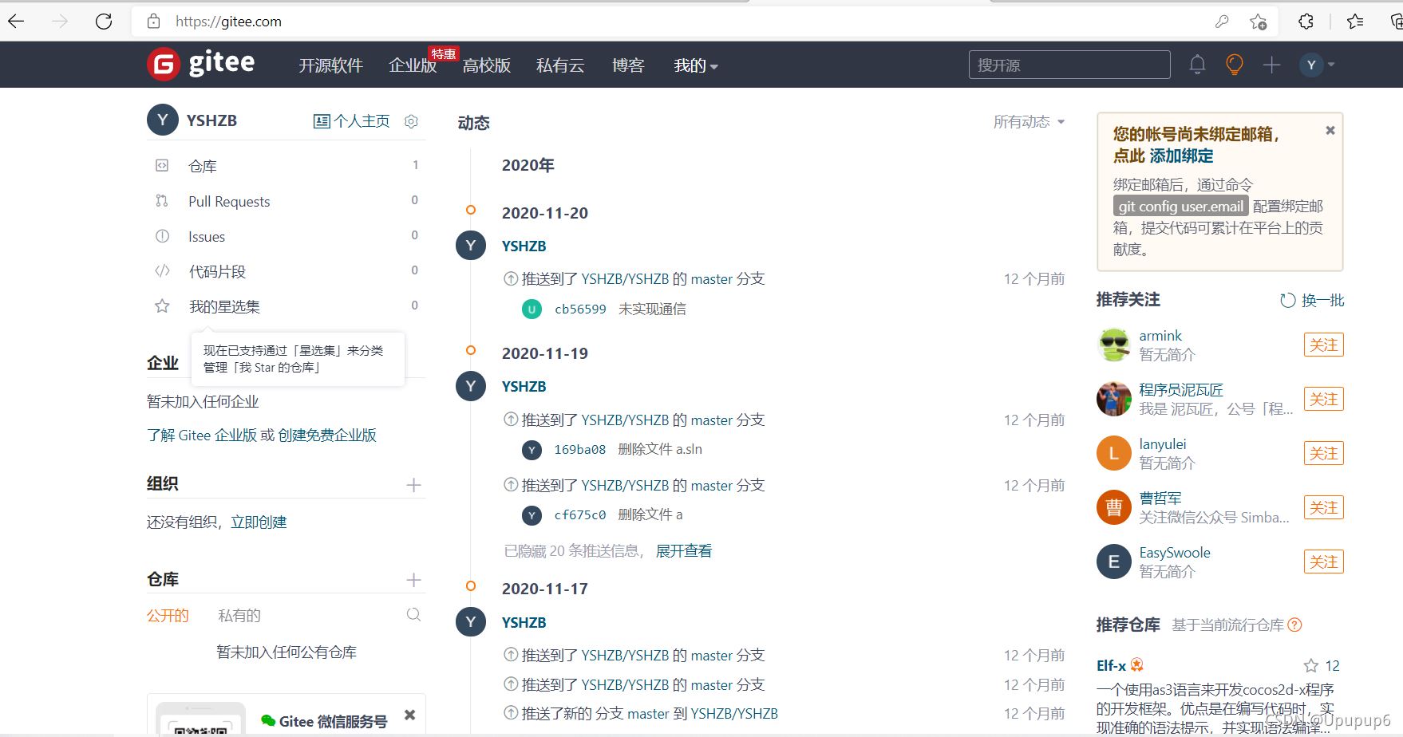Open the browser extensions puzzle icon

[x=1306, y=22]
